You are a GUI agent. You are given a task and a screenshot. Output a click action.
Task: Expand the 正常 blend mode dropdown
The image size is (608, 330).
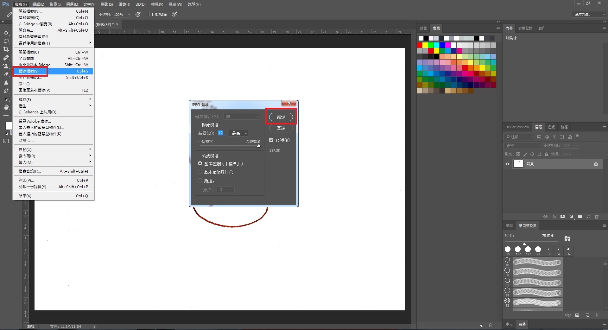[522, 146]
